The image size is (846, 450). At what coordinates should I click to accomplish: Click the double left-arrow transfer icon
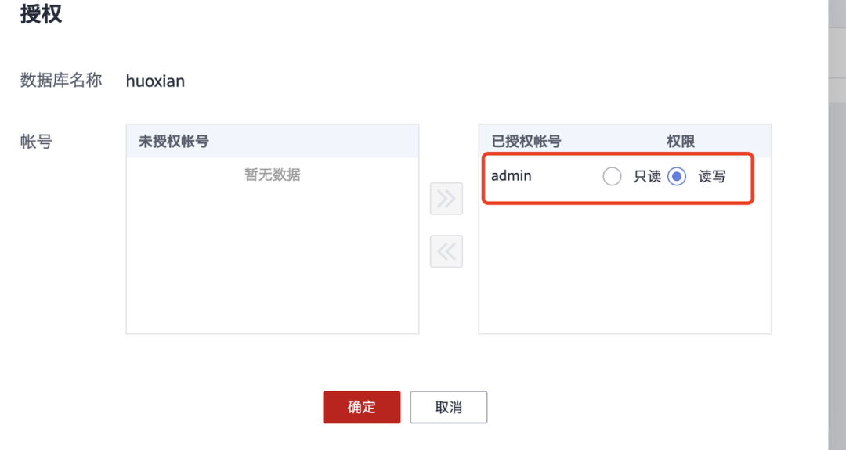point(446,251)
